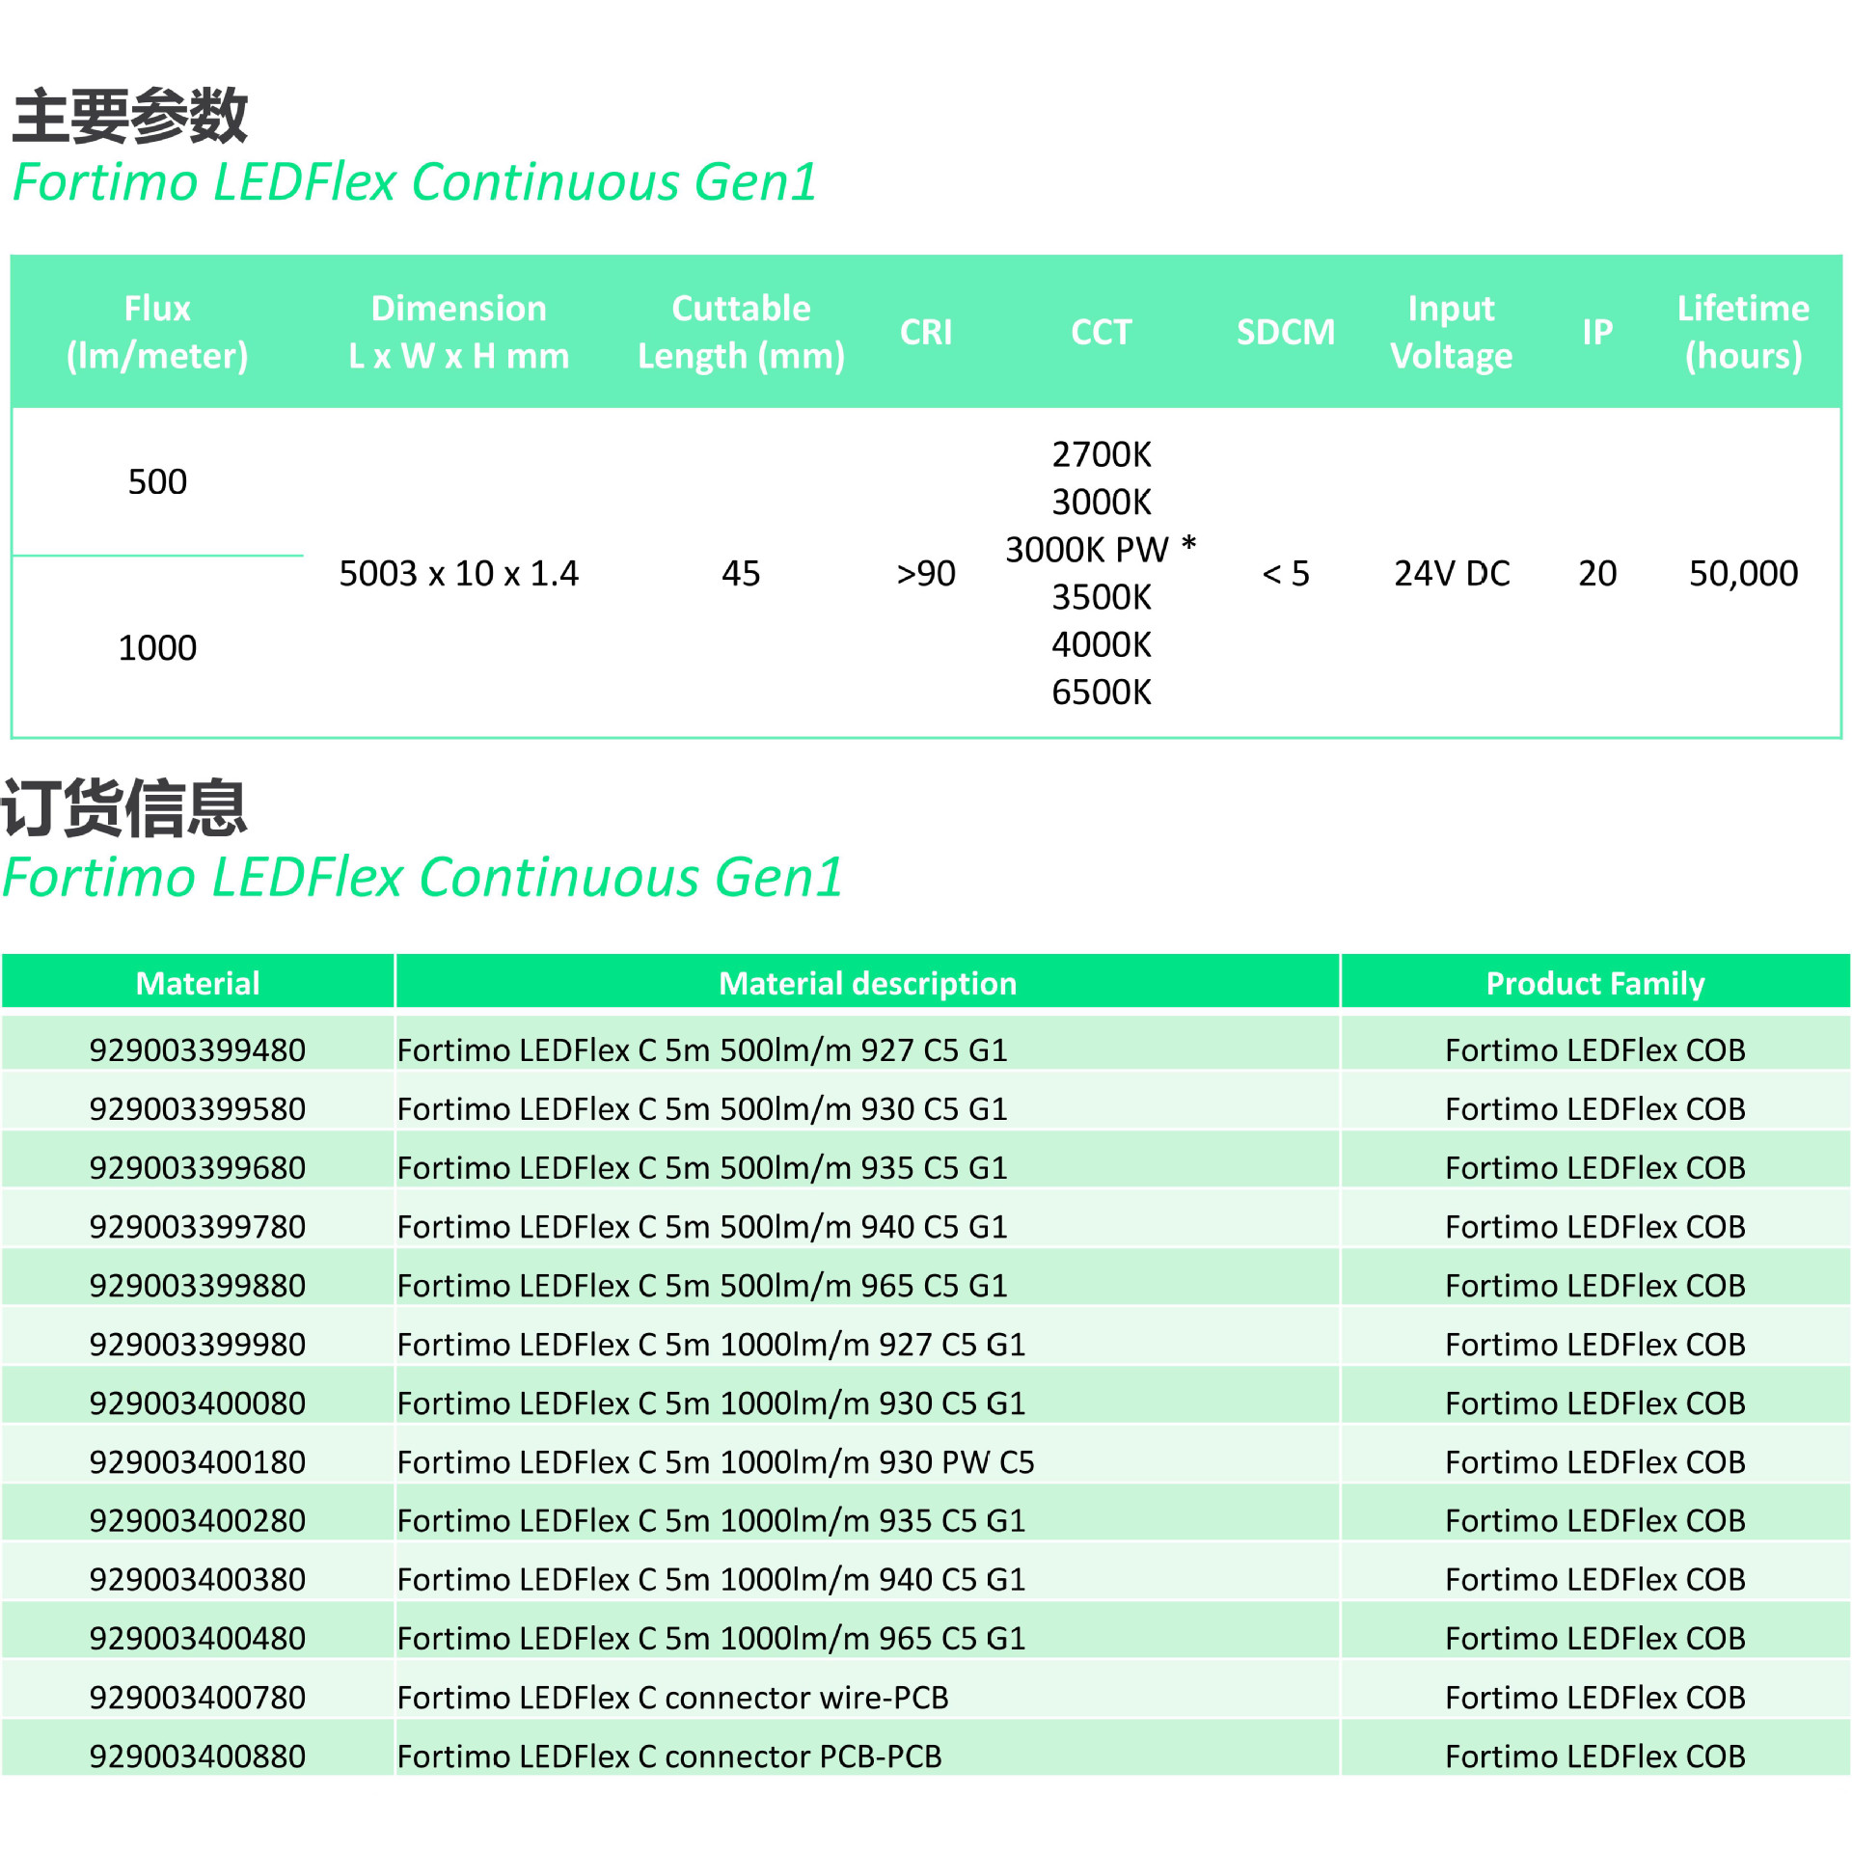Click the Product Family column header

pyautogui.click(x=1595, y=983)
